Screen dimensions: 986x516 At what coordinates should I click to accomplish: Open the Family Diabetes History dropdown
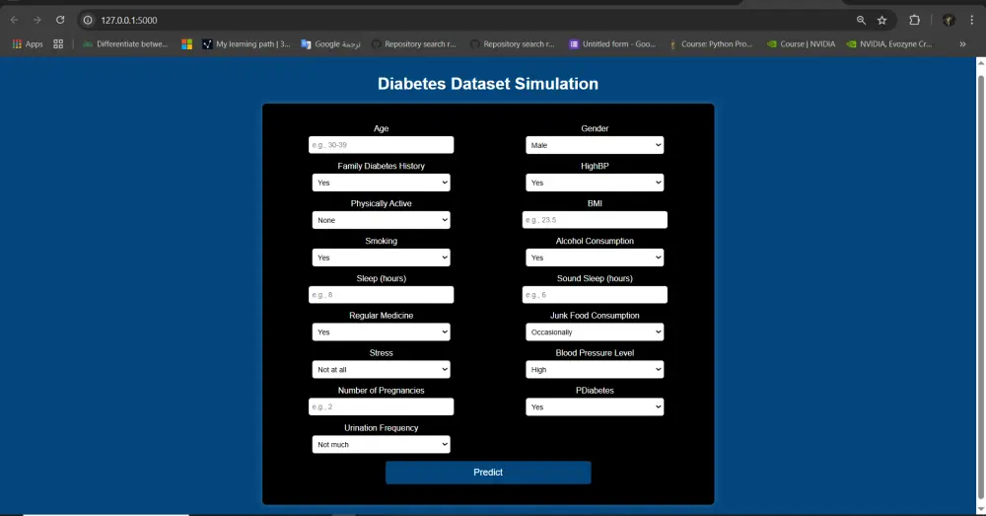(381, 183)
